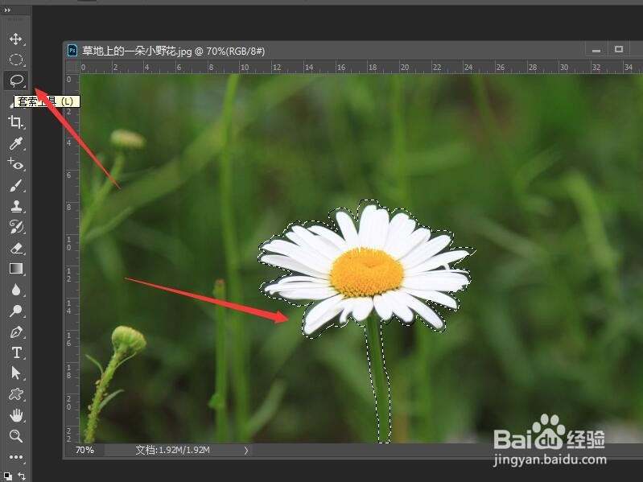The image size is (643, 482).
Task: Select the Dodge tool
Action: point(15,311)
